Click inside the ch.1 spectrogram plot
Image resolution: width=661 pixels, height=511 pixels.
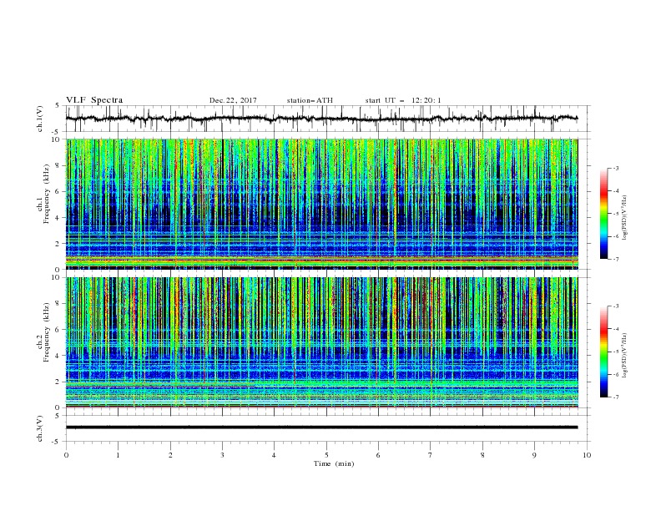(322, 204)
